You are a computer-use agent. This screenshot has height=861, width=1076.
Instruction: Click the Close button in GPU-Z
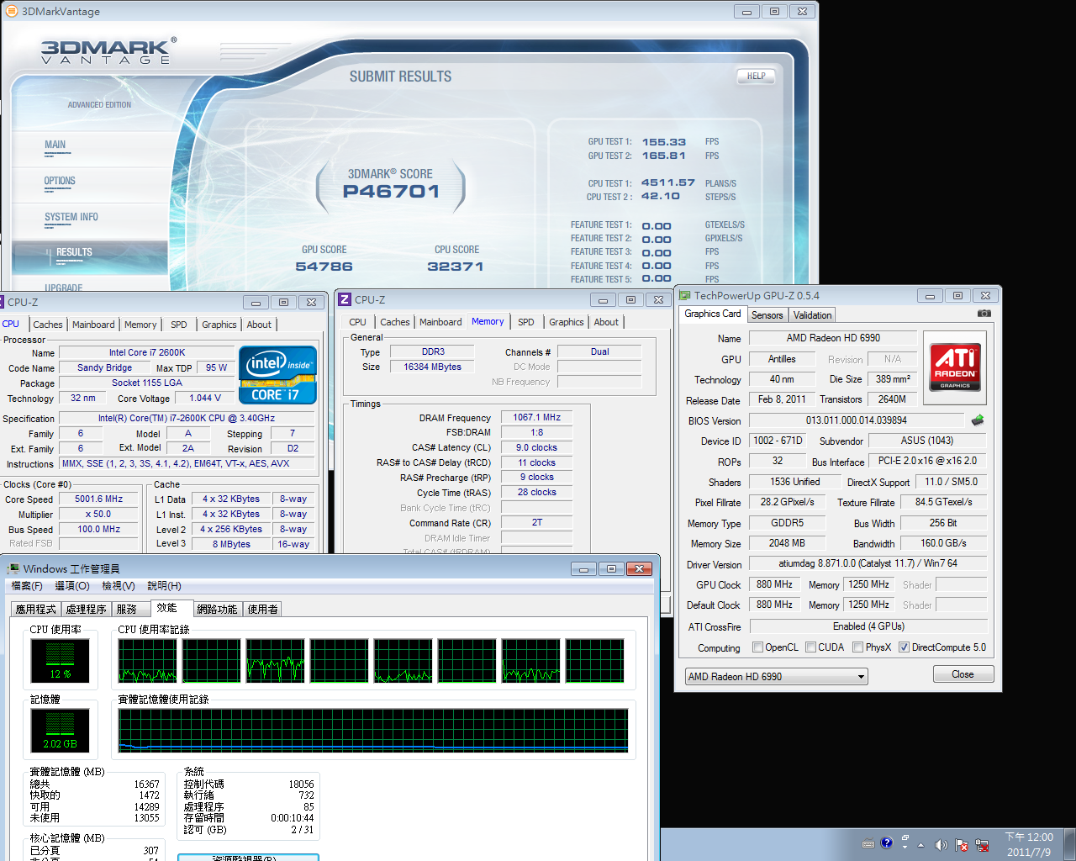(963, 674)
